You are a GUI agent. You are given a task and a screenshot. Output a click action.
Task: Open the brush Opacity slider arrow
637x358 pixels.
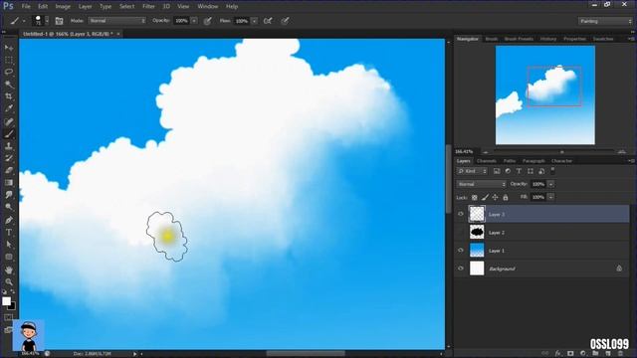coord(194,21)
